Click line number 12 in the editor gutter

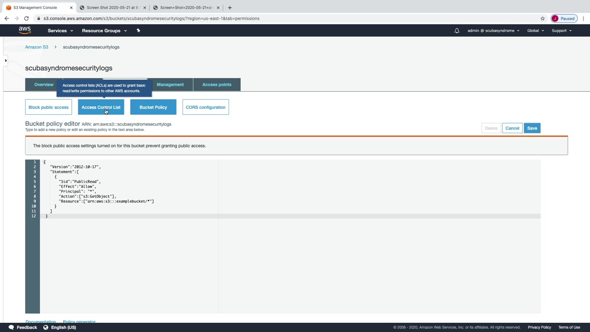(x=34, y=216)
